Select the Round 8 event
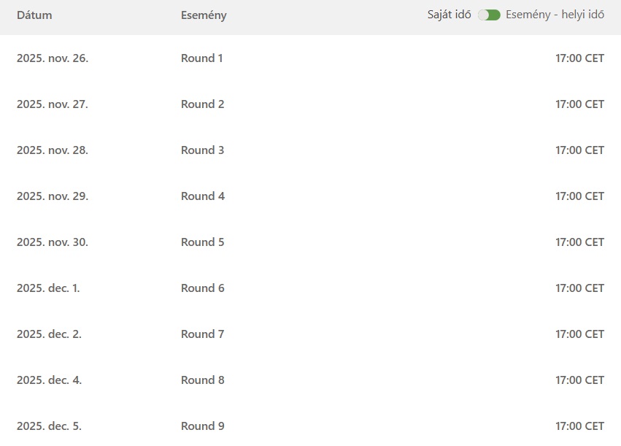 click(202, 380)
